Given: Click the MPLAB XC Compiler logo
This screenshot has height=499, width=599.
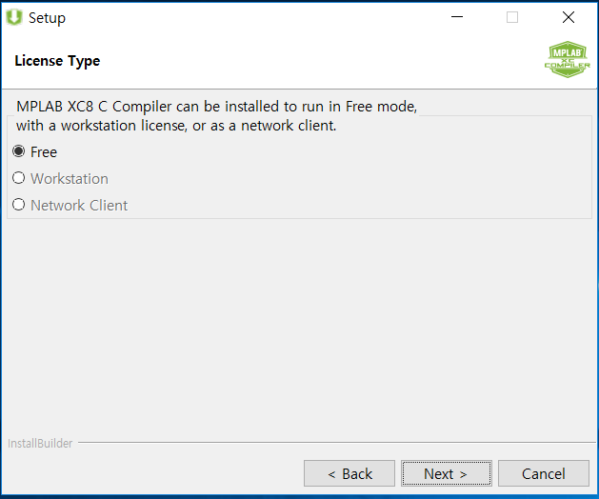Looking at the screenshot, I should pos(568,60).
